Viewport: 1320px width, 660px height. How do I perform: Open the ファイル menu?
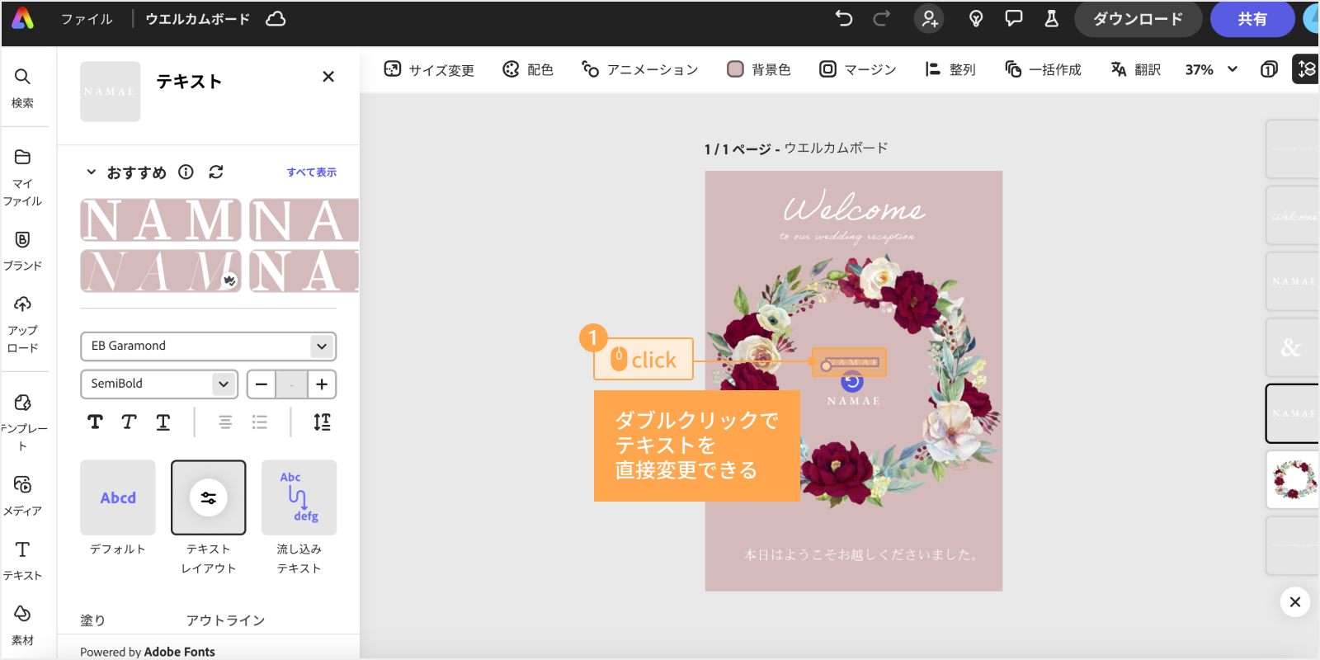[87, 19]
